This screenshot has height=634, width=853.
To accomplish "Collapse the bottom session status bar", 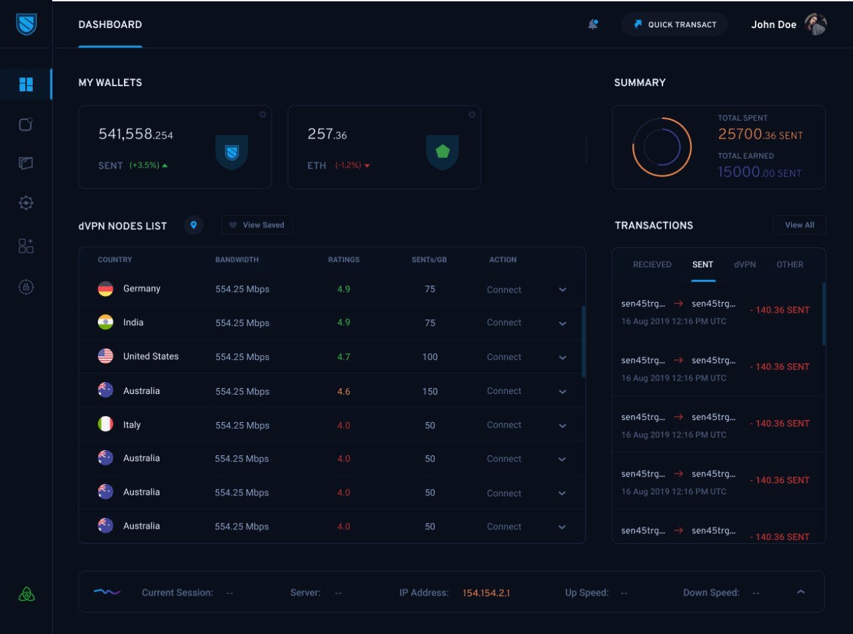I will tap(801, 591).
